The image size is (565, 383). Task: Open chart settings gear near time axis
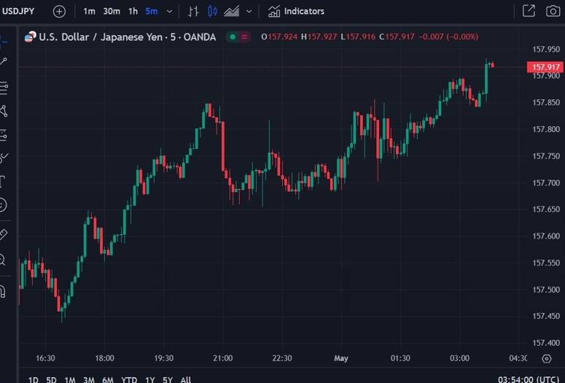(x=547, y=358)
